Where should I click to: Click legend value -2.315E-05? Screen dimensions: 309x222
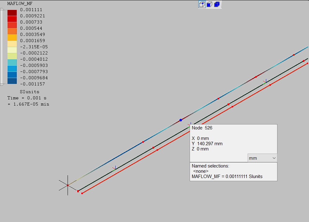[x=34, y=47]
